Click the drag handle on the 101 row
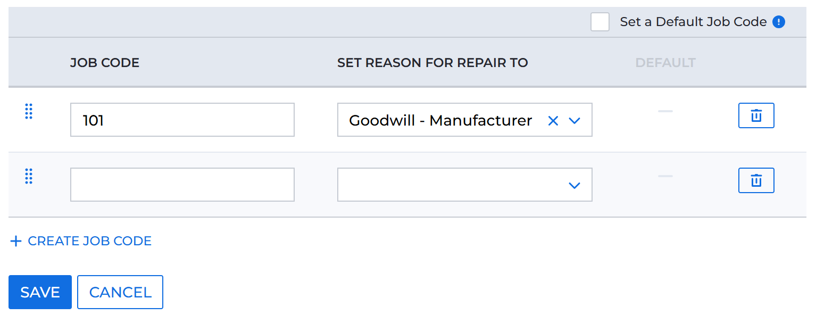Image resolution: width=816 pixels, height=315 pixels. [x=29, y=112]
